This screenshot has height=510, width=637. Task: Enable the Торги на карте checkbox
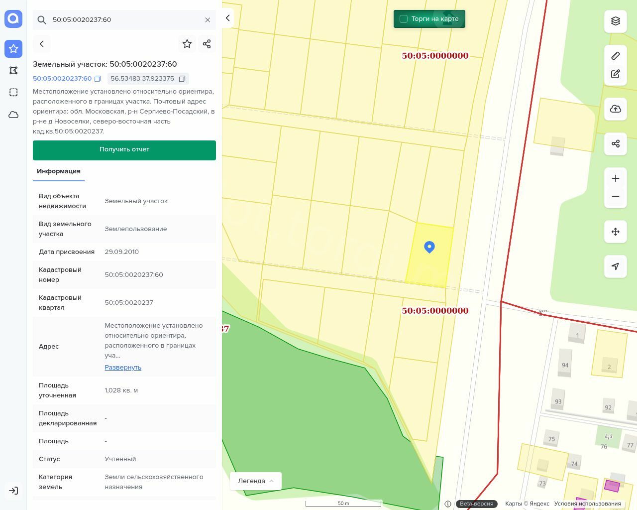coord(404,19)
